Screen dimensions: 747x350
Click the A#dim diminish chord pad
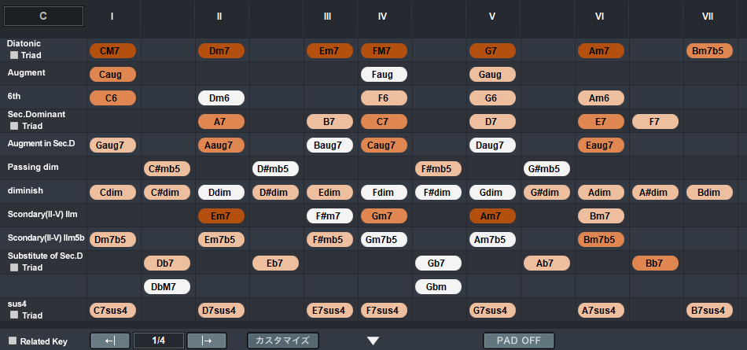[655, 193]
